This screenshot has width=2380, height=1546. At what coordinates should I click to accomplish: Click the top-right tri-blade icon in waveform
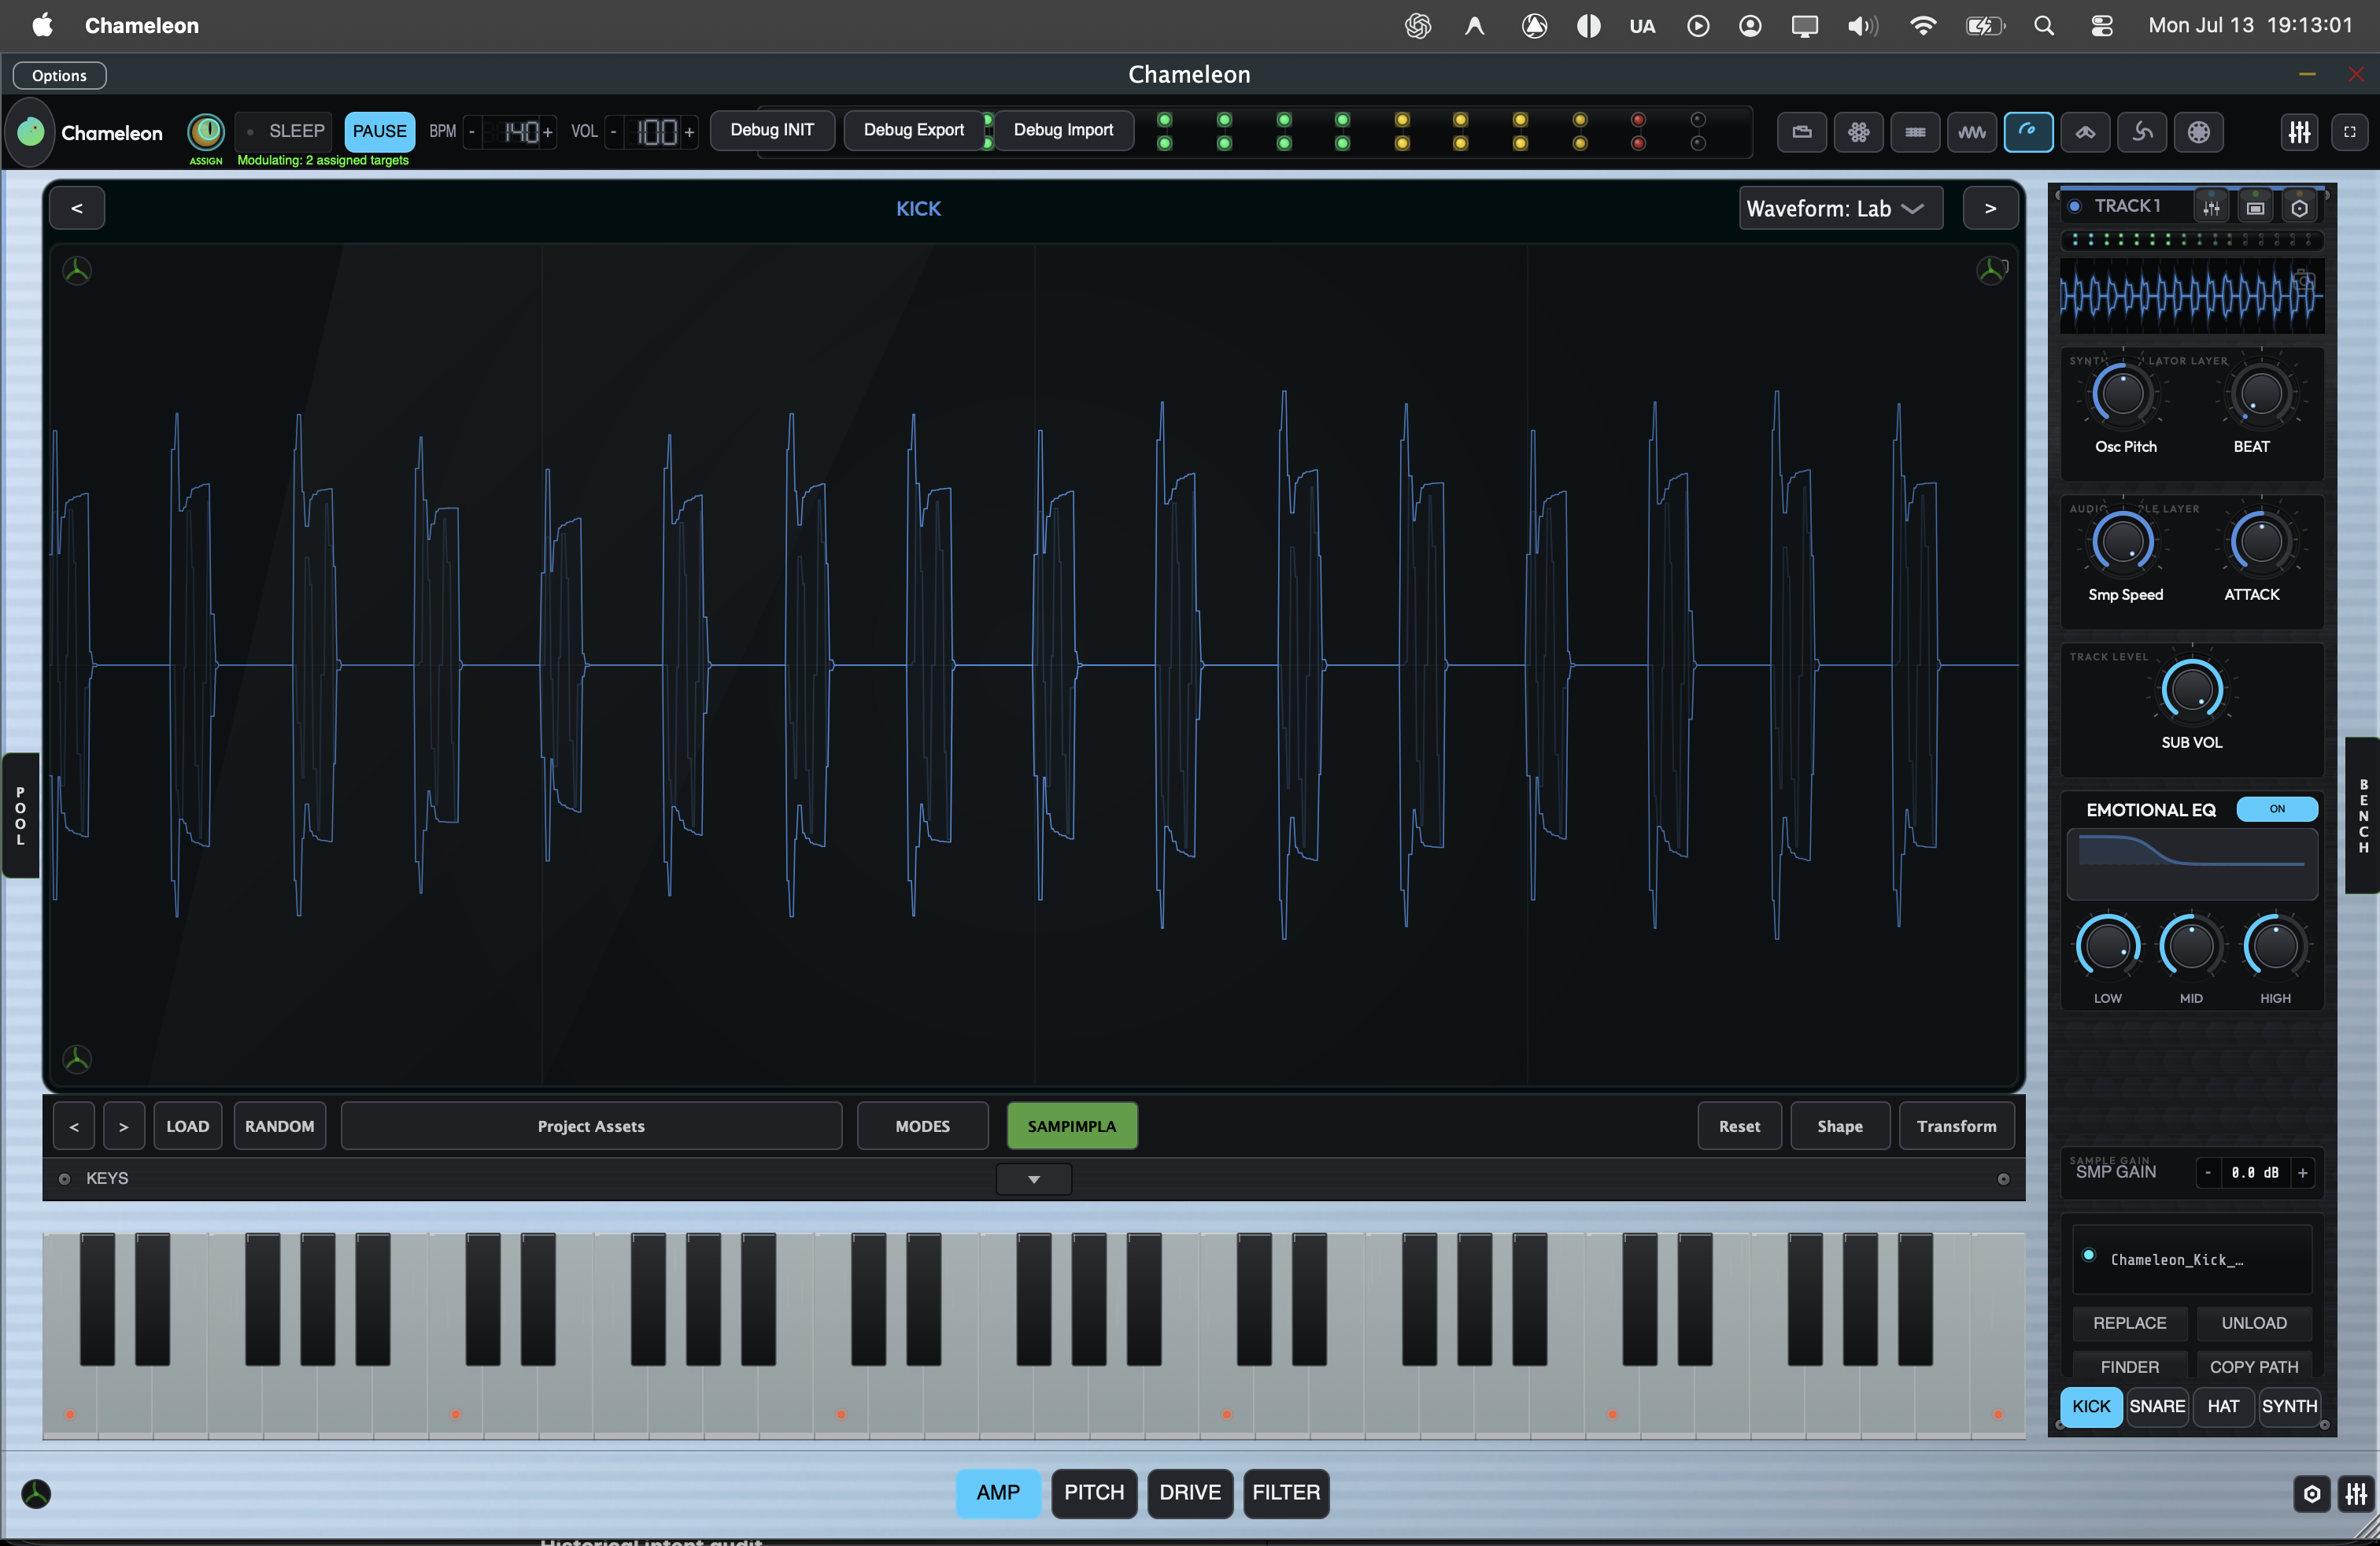coord(1991,270)
